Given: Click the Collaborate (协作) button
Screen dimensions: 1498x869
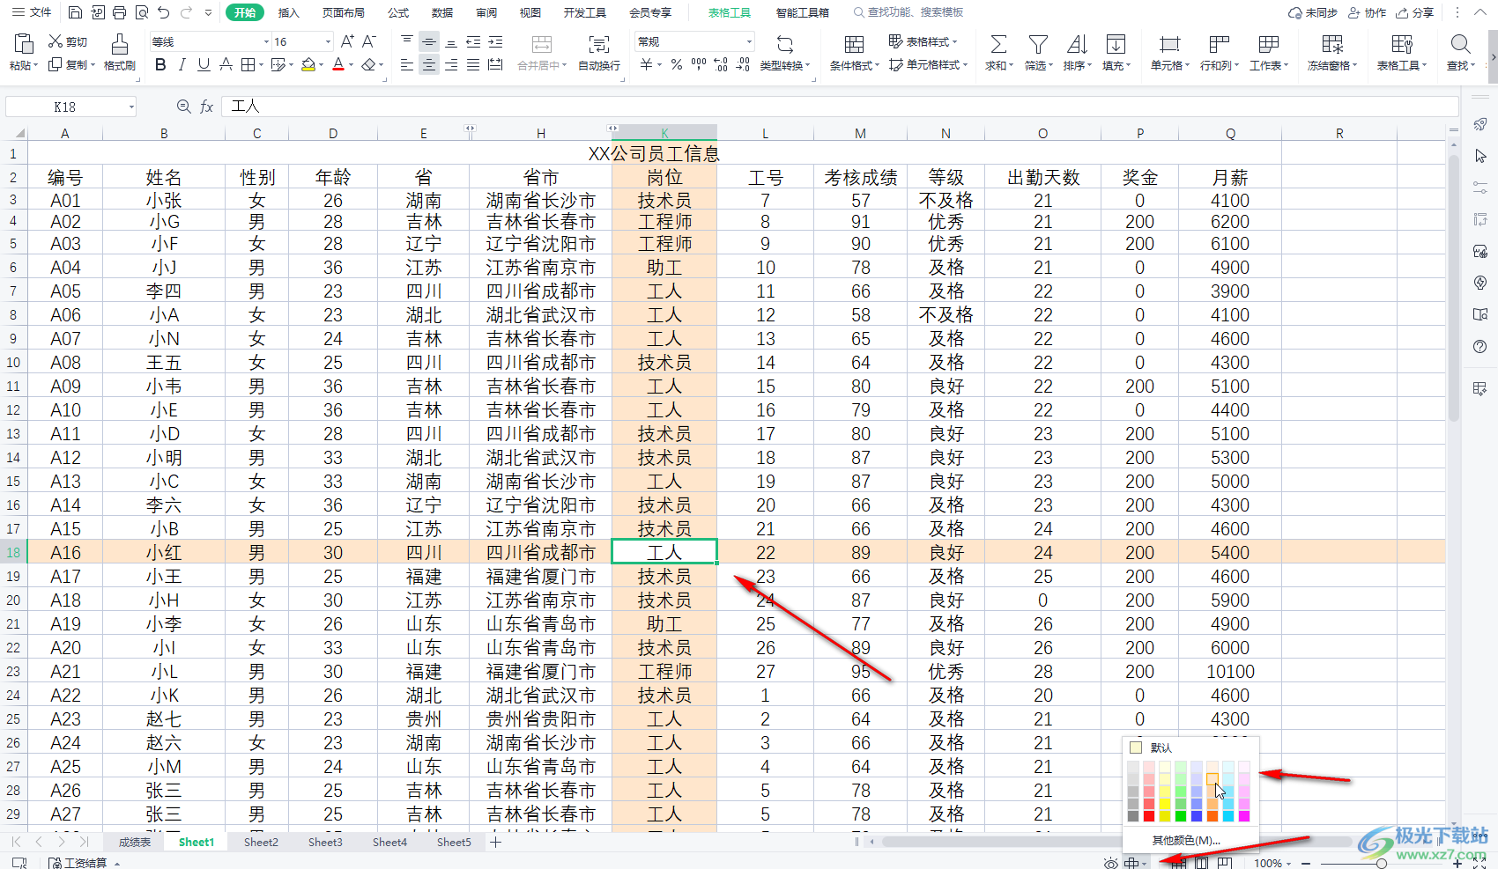Looking at the screenshot, I should 1368,12.
